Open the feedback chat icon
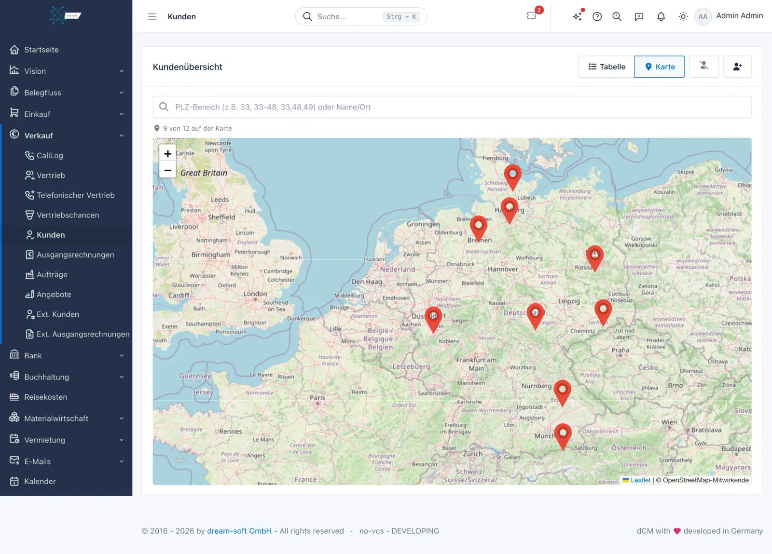Viewport: 772px width, 554px height. pyautogui.click(x=639, y=16)
